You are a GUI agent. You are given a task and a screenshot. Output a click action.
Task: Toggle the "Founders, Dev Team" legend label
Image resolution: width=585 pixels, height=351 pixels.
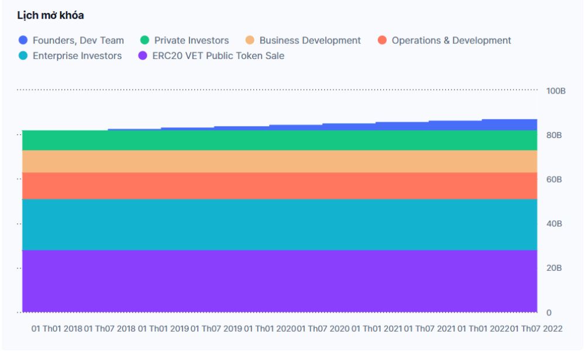click(x=78, y=40)
